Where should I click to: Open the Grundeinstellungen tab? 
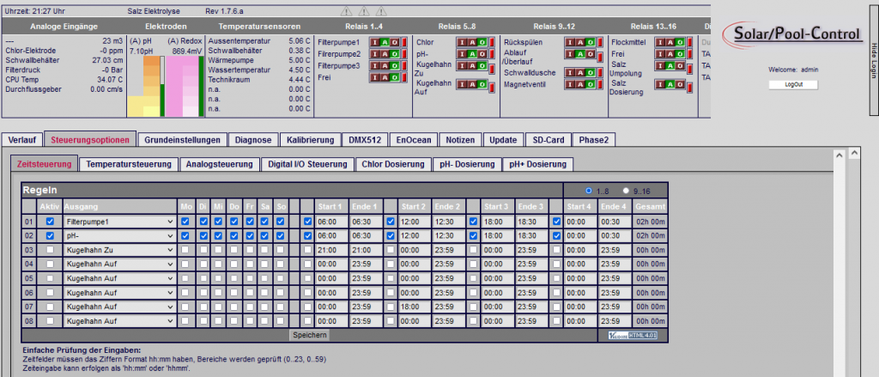[x=183, y=140]
